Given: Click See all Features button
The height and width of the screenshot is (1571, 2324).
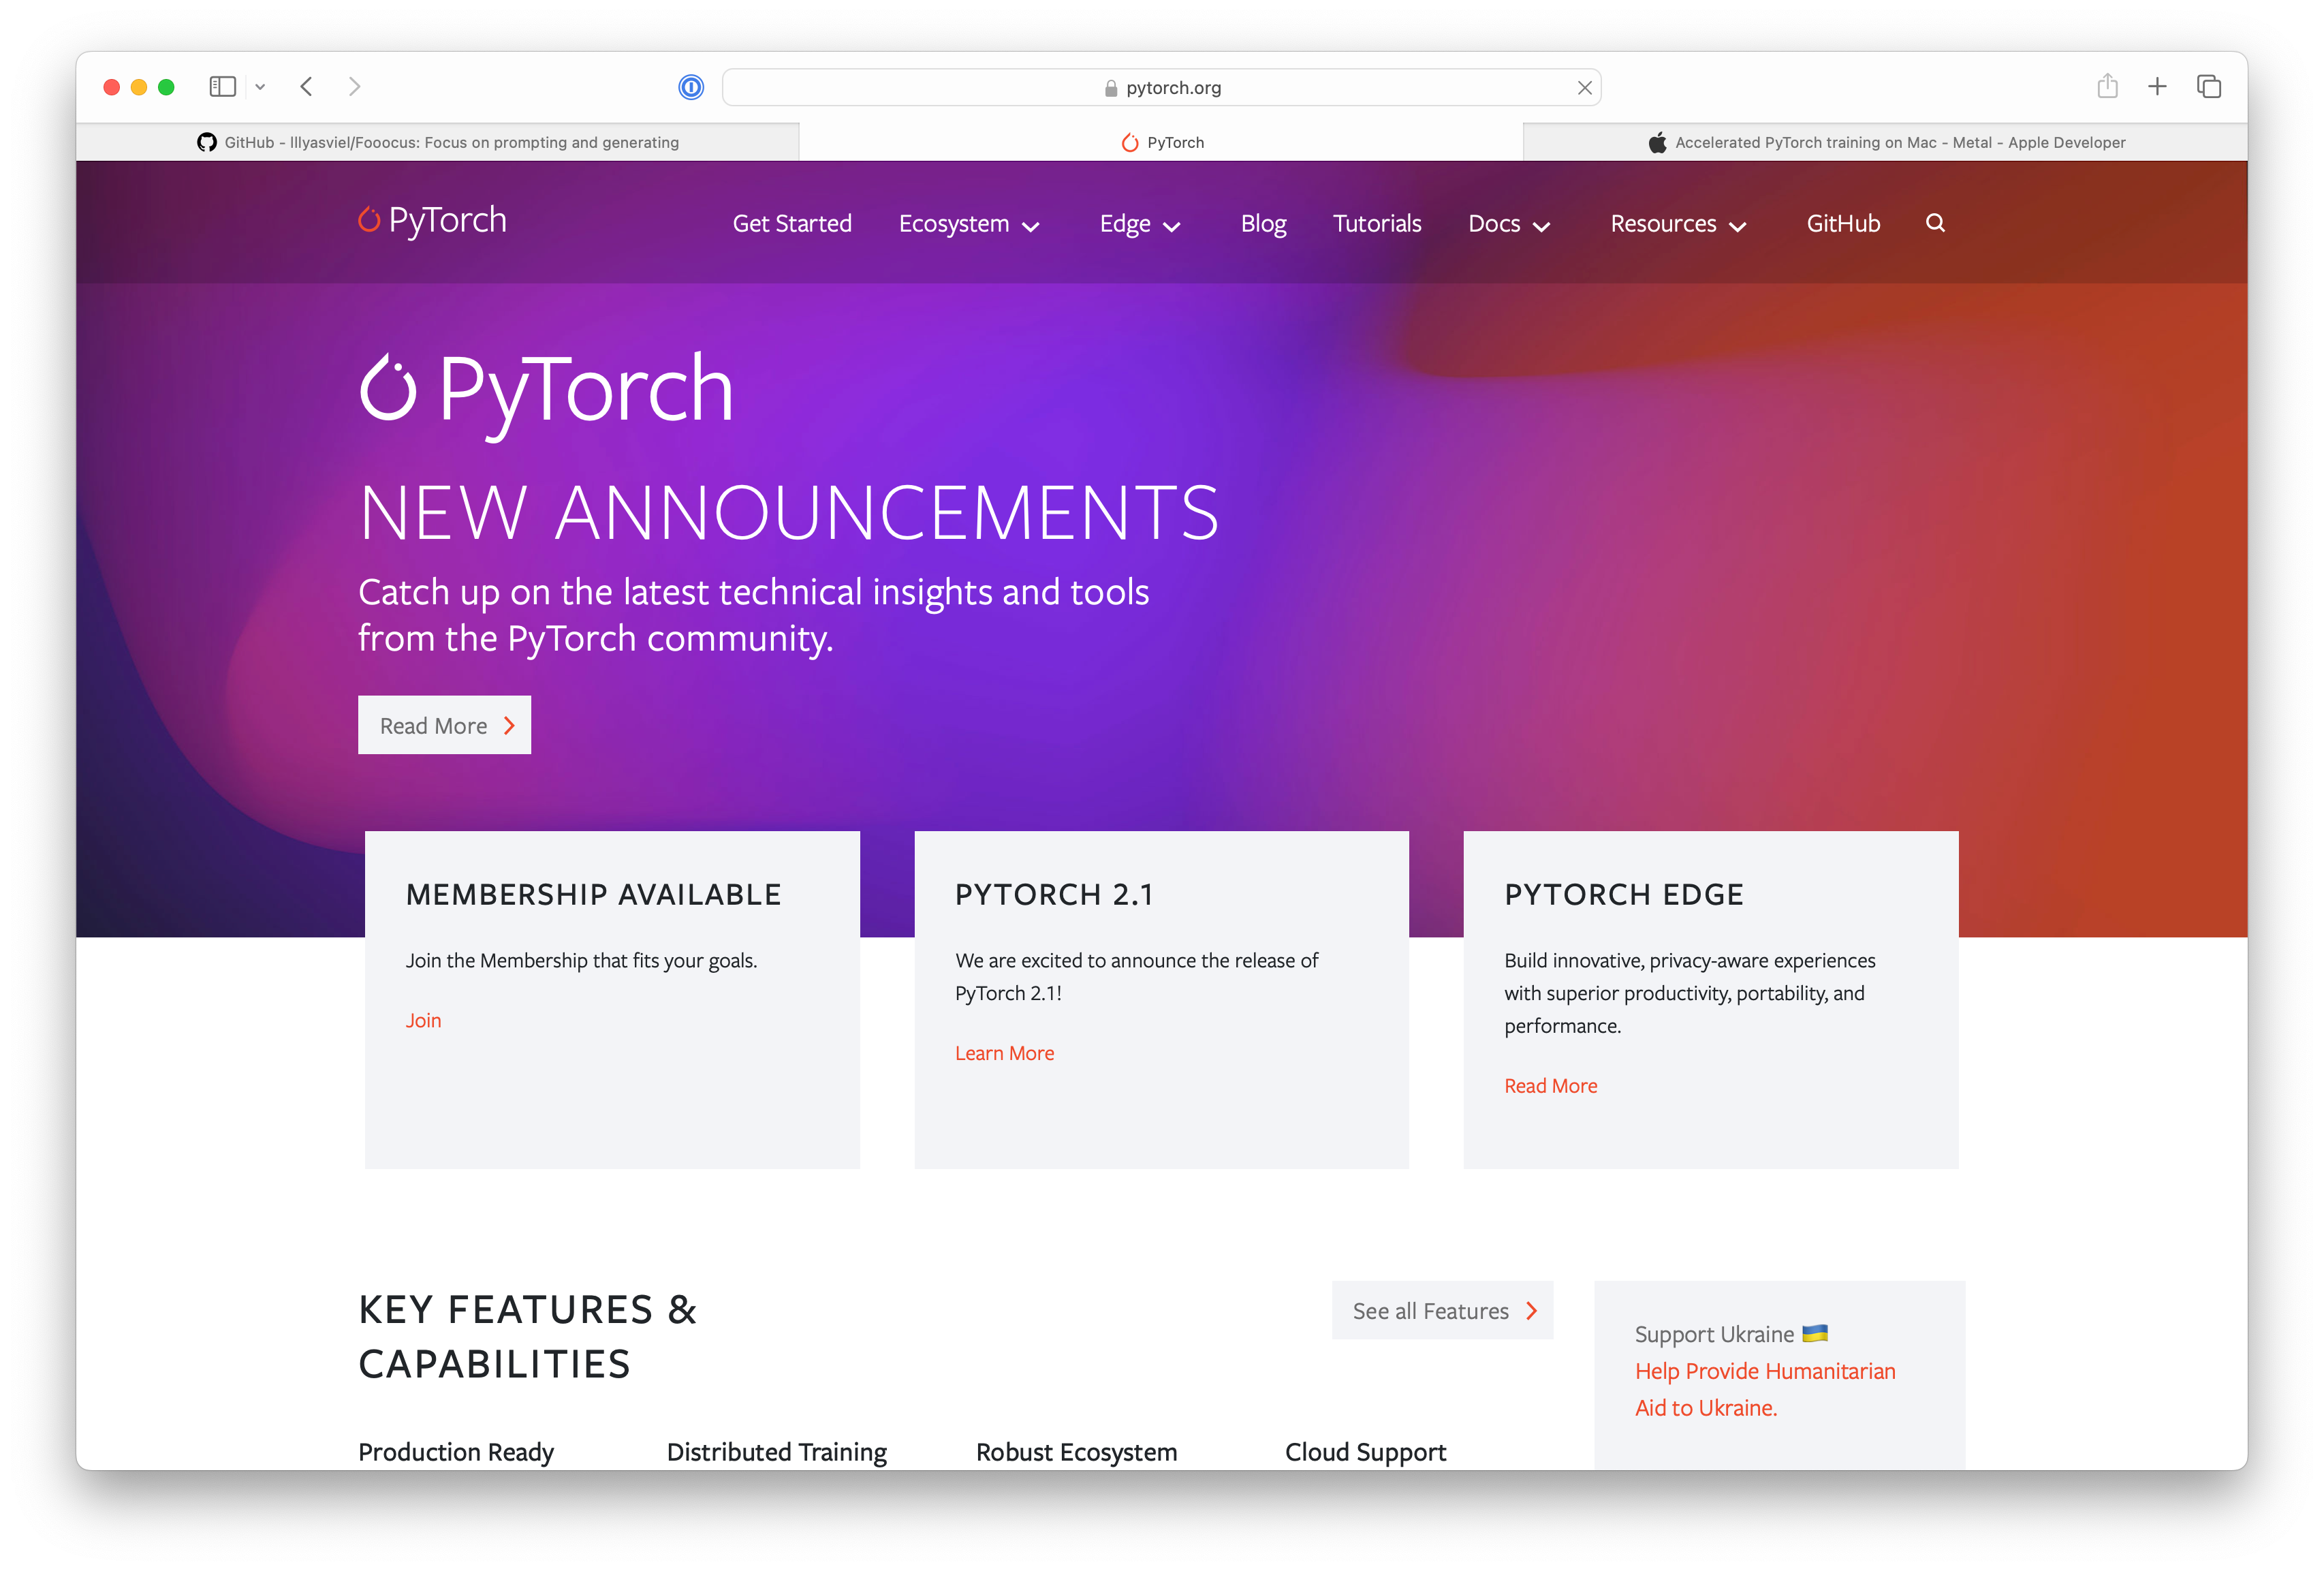Looking at the screenshot, I should coord(1441,1310).
